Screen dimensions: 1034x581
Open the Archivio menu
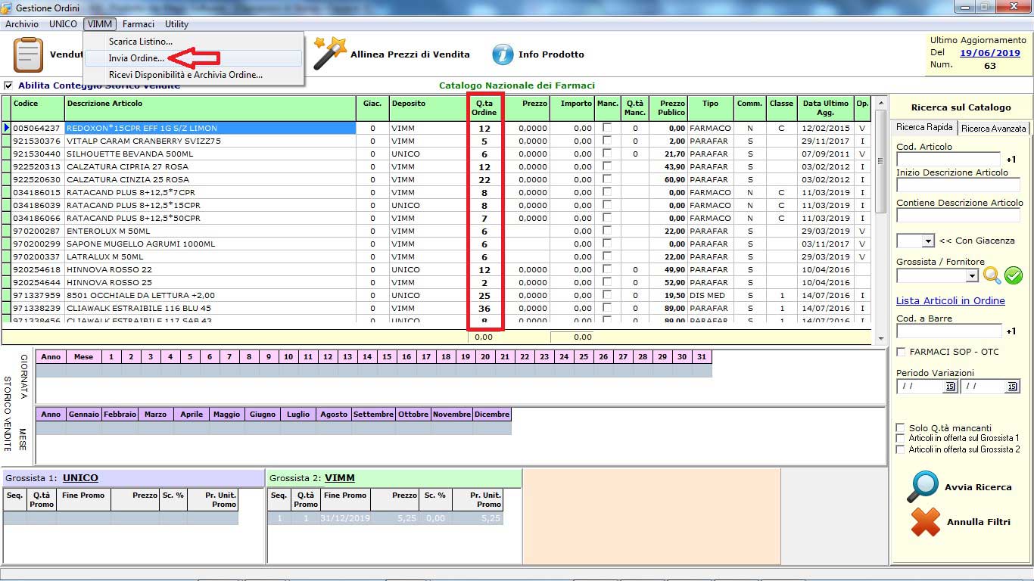pos(22,24)
